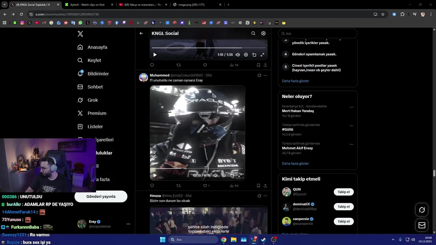436x245 pixels.
Task: Repost Muhammed's F1 post
Action: pyautogui.click(x=178, y=186)
